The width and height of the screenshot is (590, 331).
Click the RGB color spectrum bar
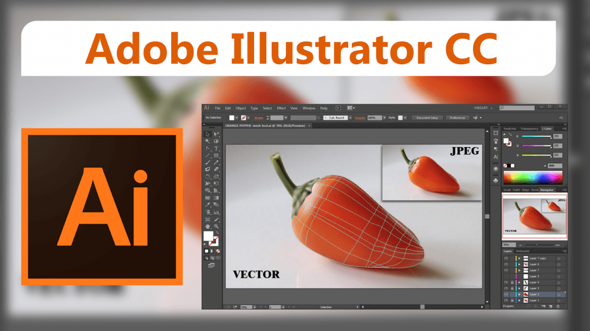tap(534, 176)
